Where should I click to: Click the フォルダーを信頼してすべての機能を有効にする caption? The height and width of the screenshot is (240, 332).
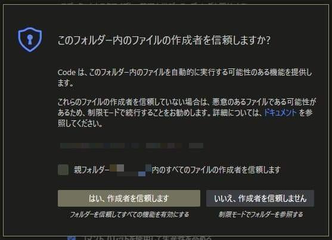tap(129, 214)
